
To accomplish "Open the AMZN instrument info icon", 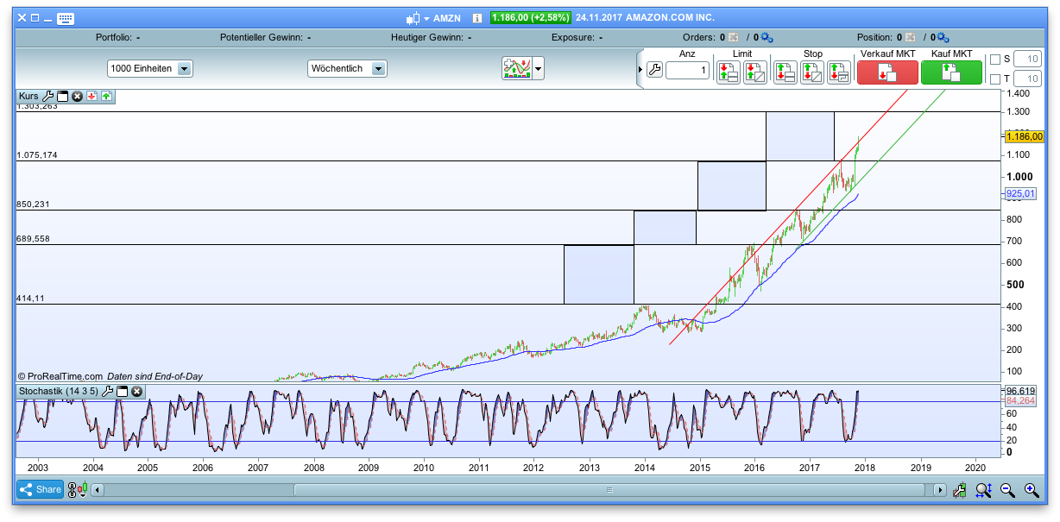I will point(477,18).
